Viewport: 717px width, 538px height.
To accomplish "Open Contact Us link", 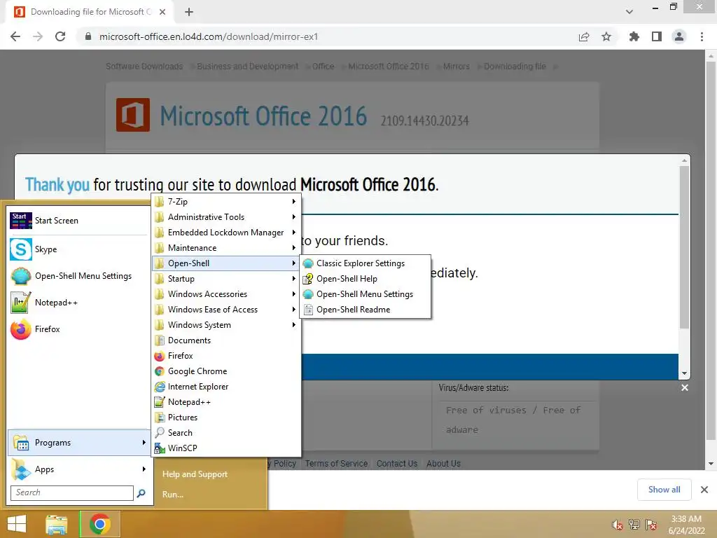I will 397,464.
